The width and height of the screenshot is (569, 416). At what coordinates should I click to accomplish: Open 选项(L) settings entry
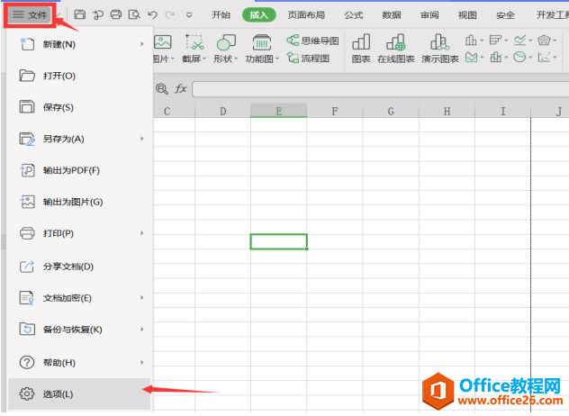pyautogui.click(x=79, y=393)
